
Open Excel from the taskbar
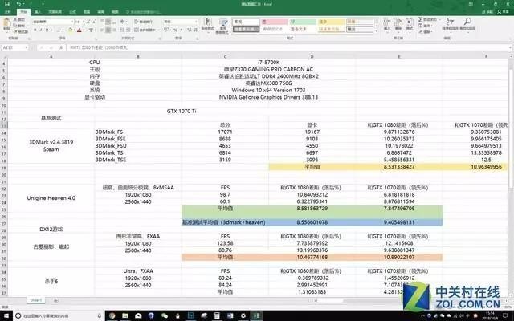point(256,315)
